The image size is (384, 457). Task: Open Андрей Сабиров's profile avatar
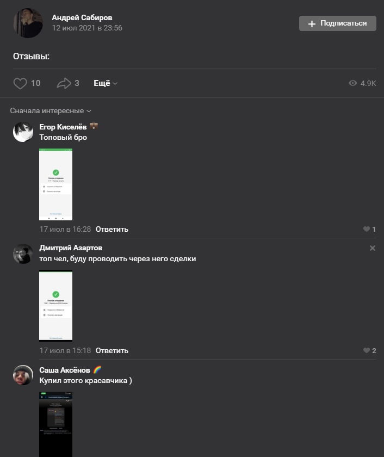click(x=28, y=23)
